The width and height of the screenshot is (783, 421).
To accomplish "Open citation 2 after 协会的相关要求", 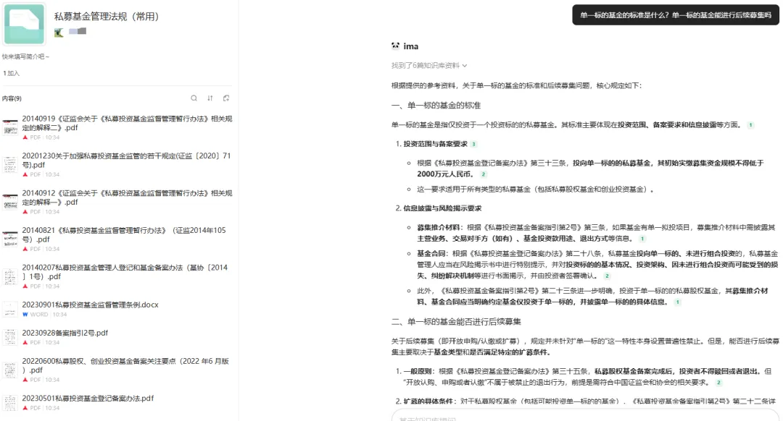I will pos(718,383).
